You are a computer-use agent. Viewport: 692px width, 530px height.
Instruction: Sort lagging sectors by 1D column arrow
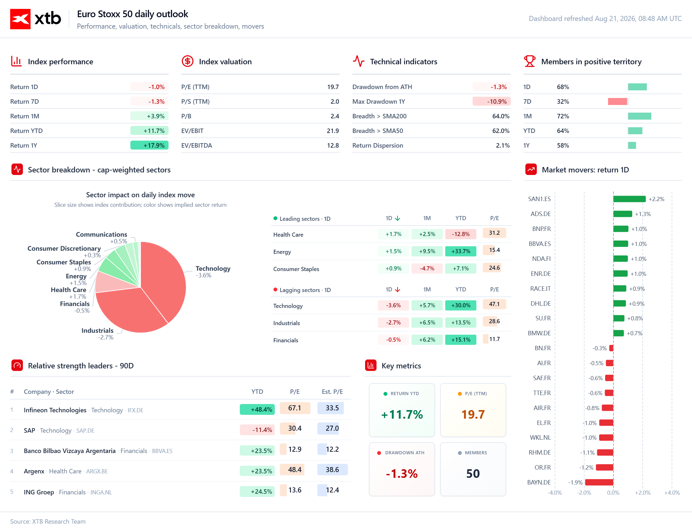click(398, 289)
